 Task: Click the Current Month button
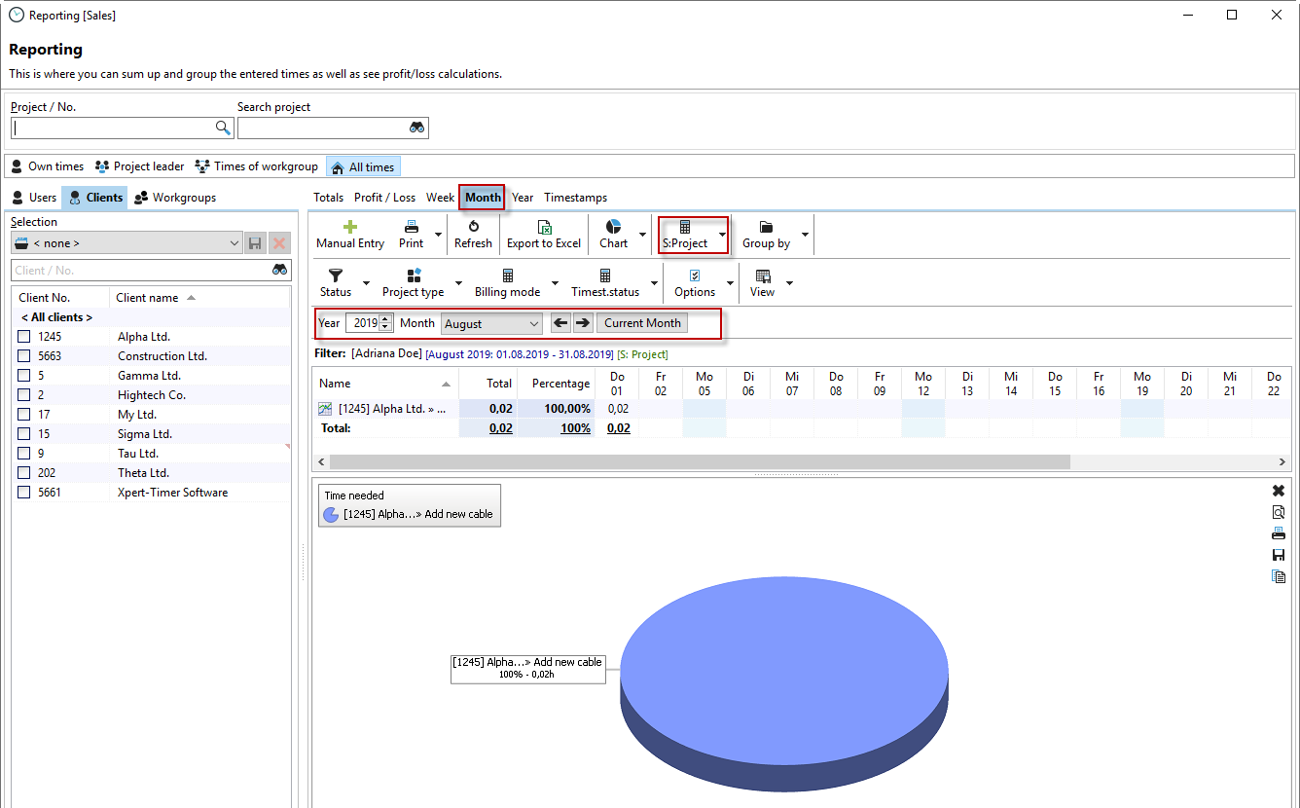[x=642, y=323]
